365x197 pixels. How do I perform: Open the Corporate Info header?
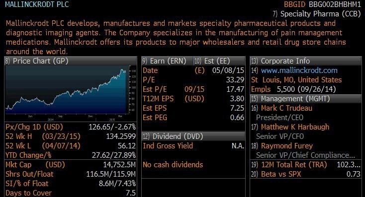tap(306, 61)
